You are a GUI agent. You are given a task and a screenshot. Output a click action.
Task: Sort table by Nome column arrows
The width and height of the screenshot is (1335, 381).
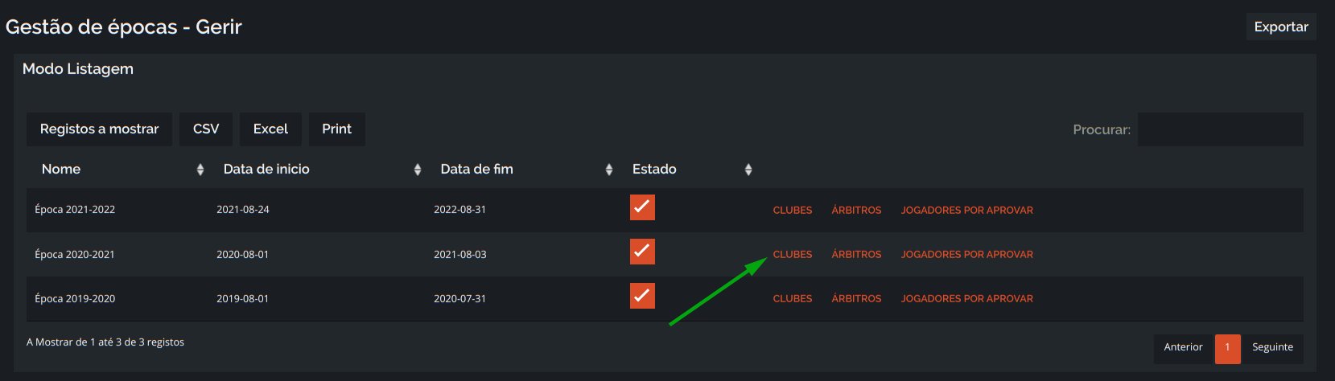pos(200,170)
